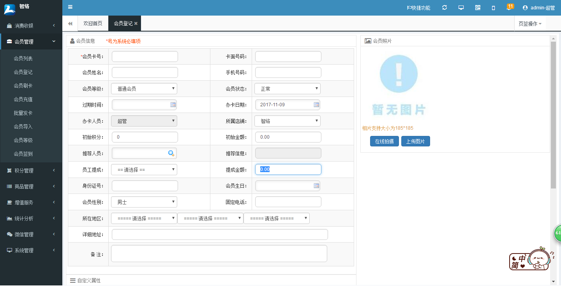This screenshot has width=561, height=287.
Task: Click the 在线拍摄 button
Action: [384, 141]
